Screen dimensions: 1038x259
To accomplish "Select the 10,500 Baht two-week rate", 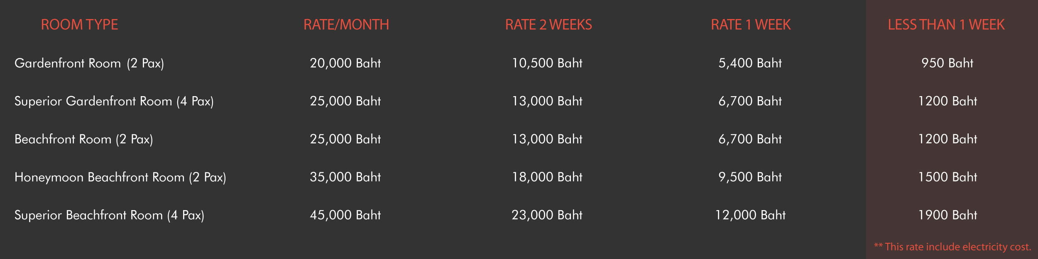I will (547, 63).
